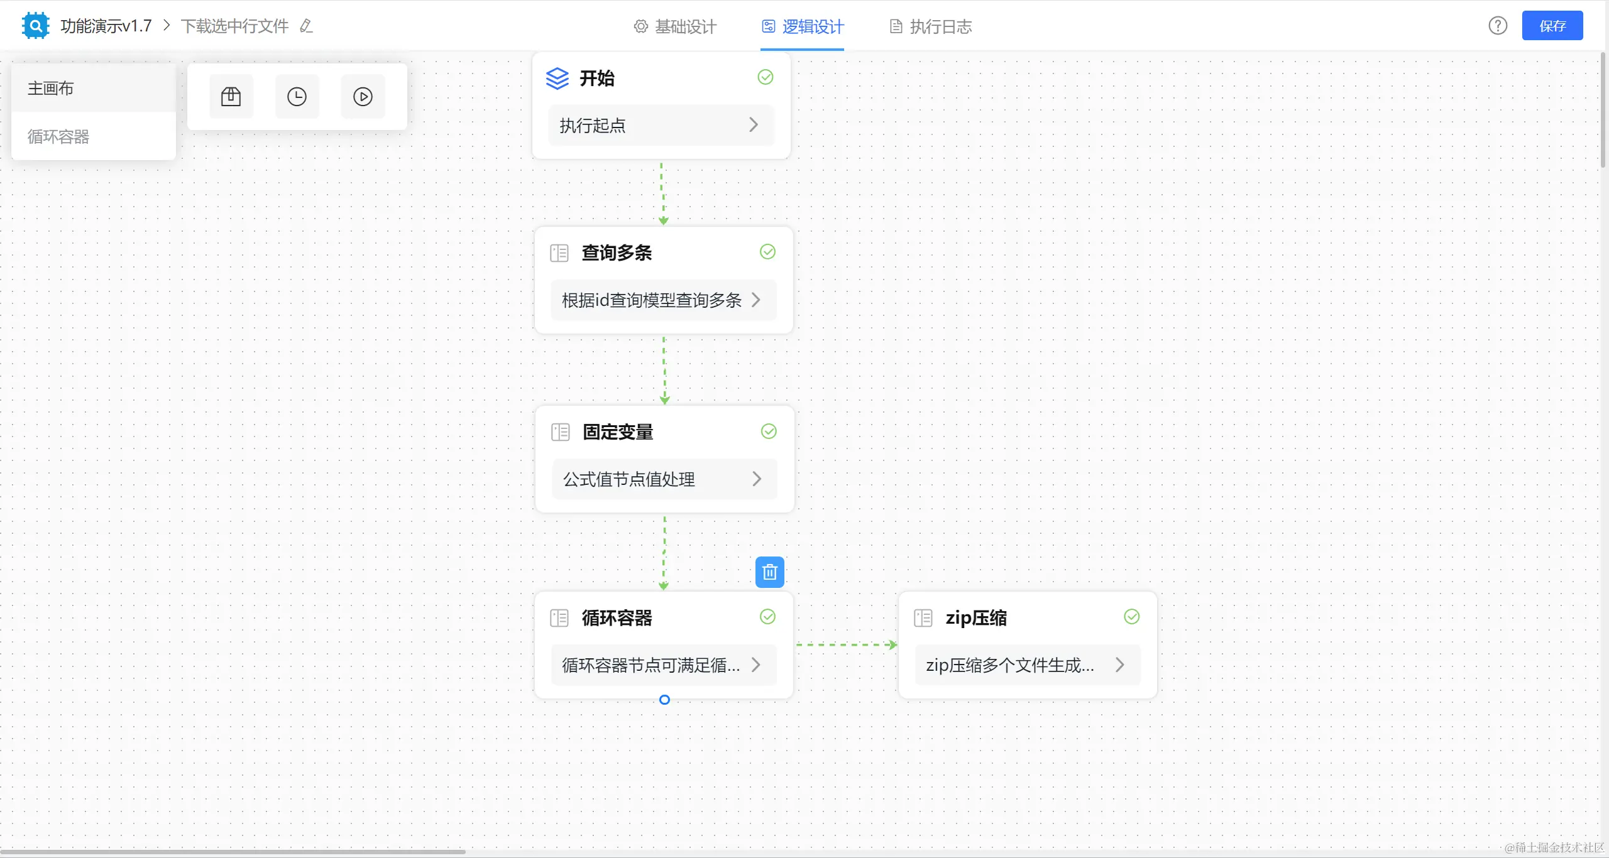Click the horizontal scrollbar at bottom
The width and height of the screenshot is (1609, 858).
[233, 852]
